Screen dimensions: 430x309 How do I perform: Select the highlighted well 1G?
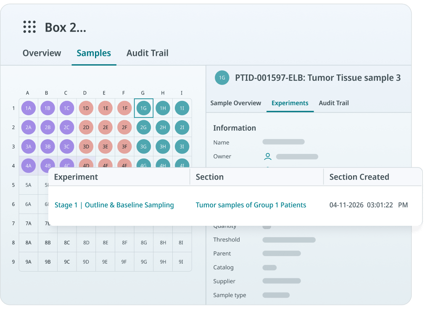click(144, 108)
